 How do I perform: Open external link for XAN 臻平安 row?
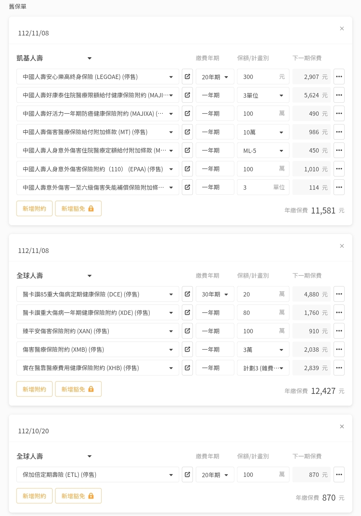(x=187, y=331)
